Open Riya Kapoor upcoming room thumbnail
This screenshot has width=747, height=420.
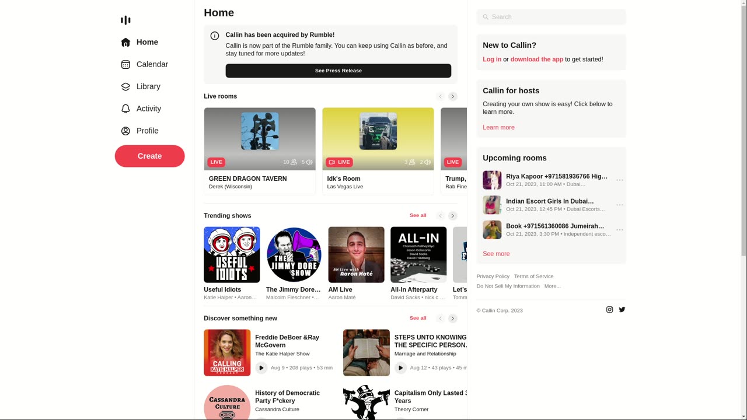492,180
